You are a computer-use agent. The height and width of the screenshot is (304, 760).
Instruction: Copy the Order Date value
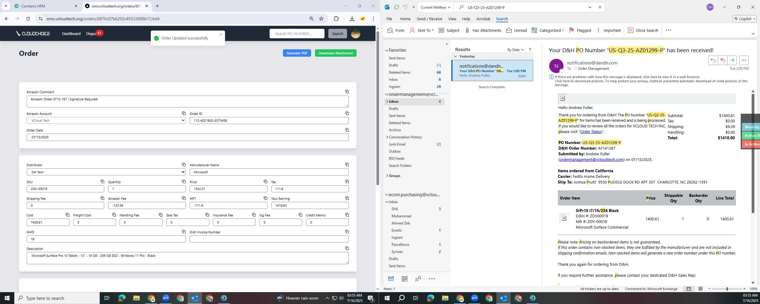coord(347,130)
